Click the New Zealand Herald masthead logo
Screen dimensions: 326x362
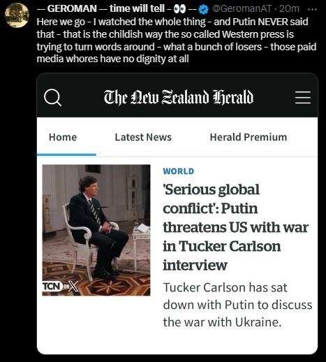pos(179,97)
